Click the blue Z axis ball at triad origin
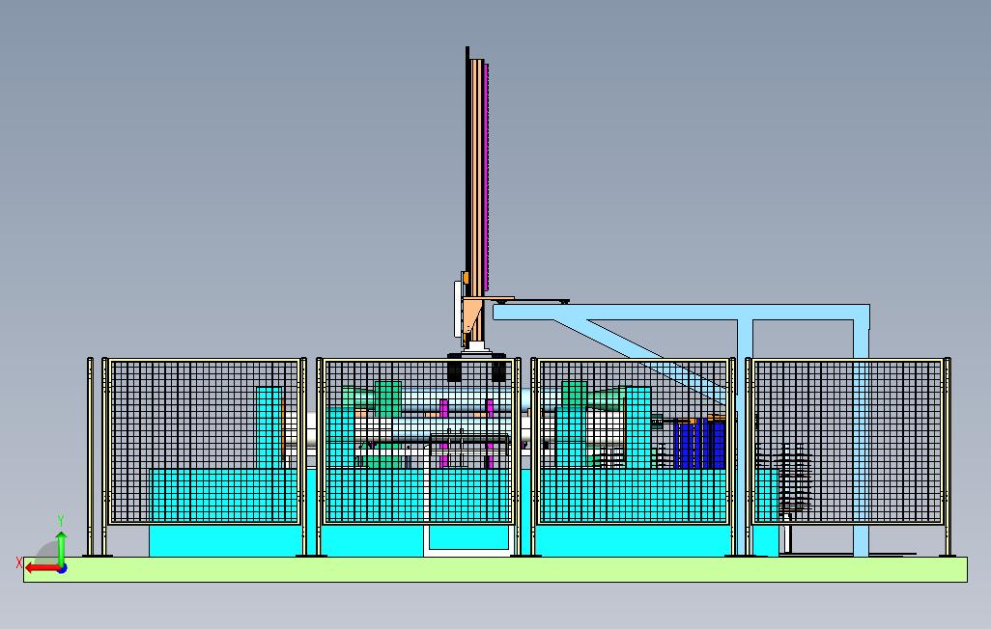 coord(62,569)
